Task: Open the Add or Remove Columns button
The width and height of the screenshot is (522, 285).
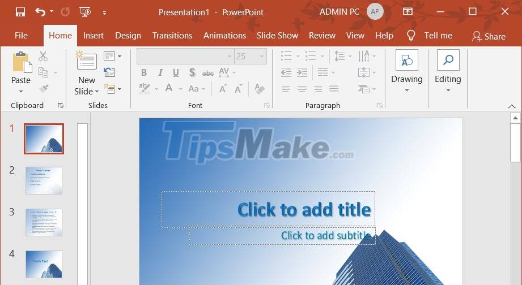Action: coord(326,72)
